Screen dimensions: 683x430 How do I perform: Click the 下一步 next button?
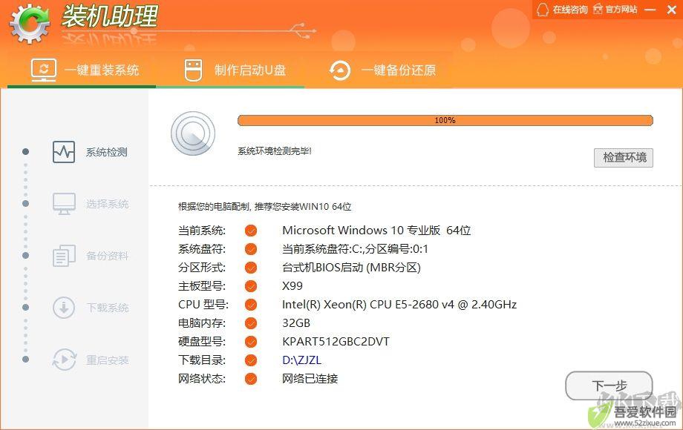click(x=609, y=386)
